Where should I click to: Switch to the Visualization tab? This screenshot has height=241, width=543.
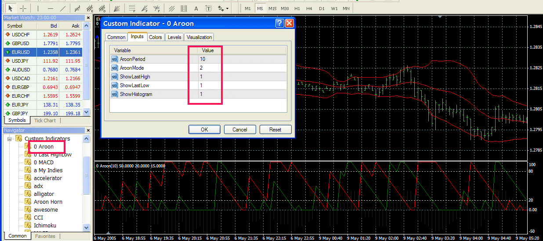coord(199,37)
